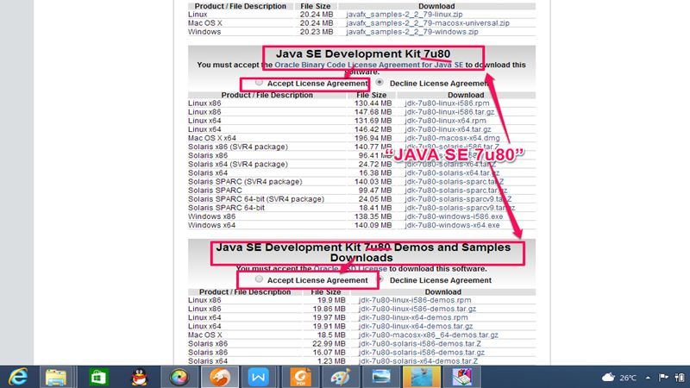690x388 pixels.
Task: Open the blue W writer taskbar icon
Action: tap(259, 378)
